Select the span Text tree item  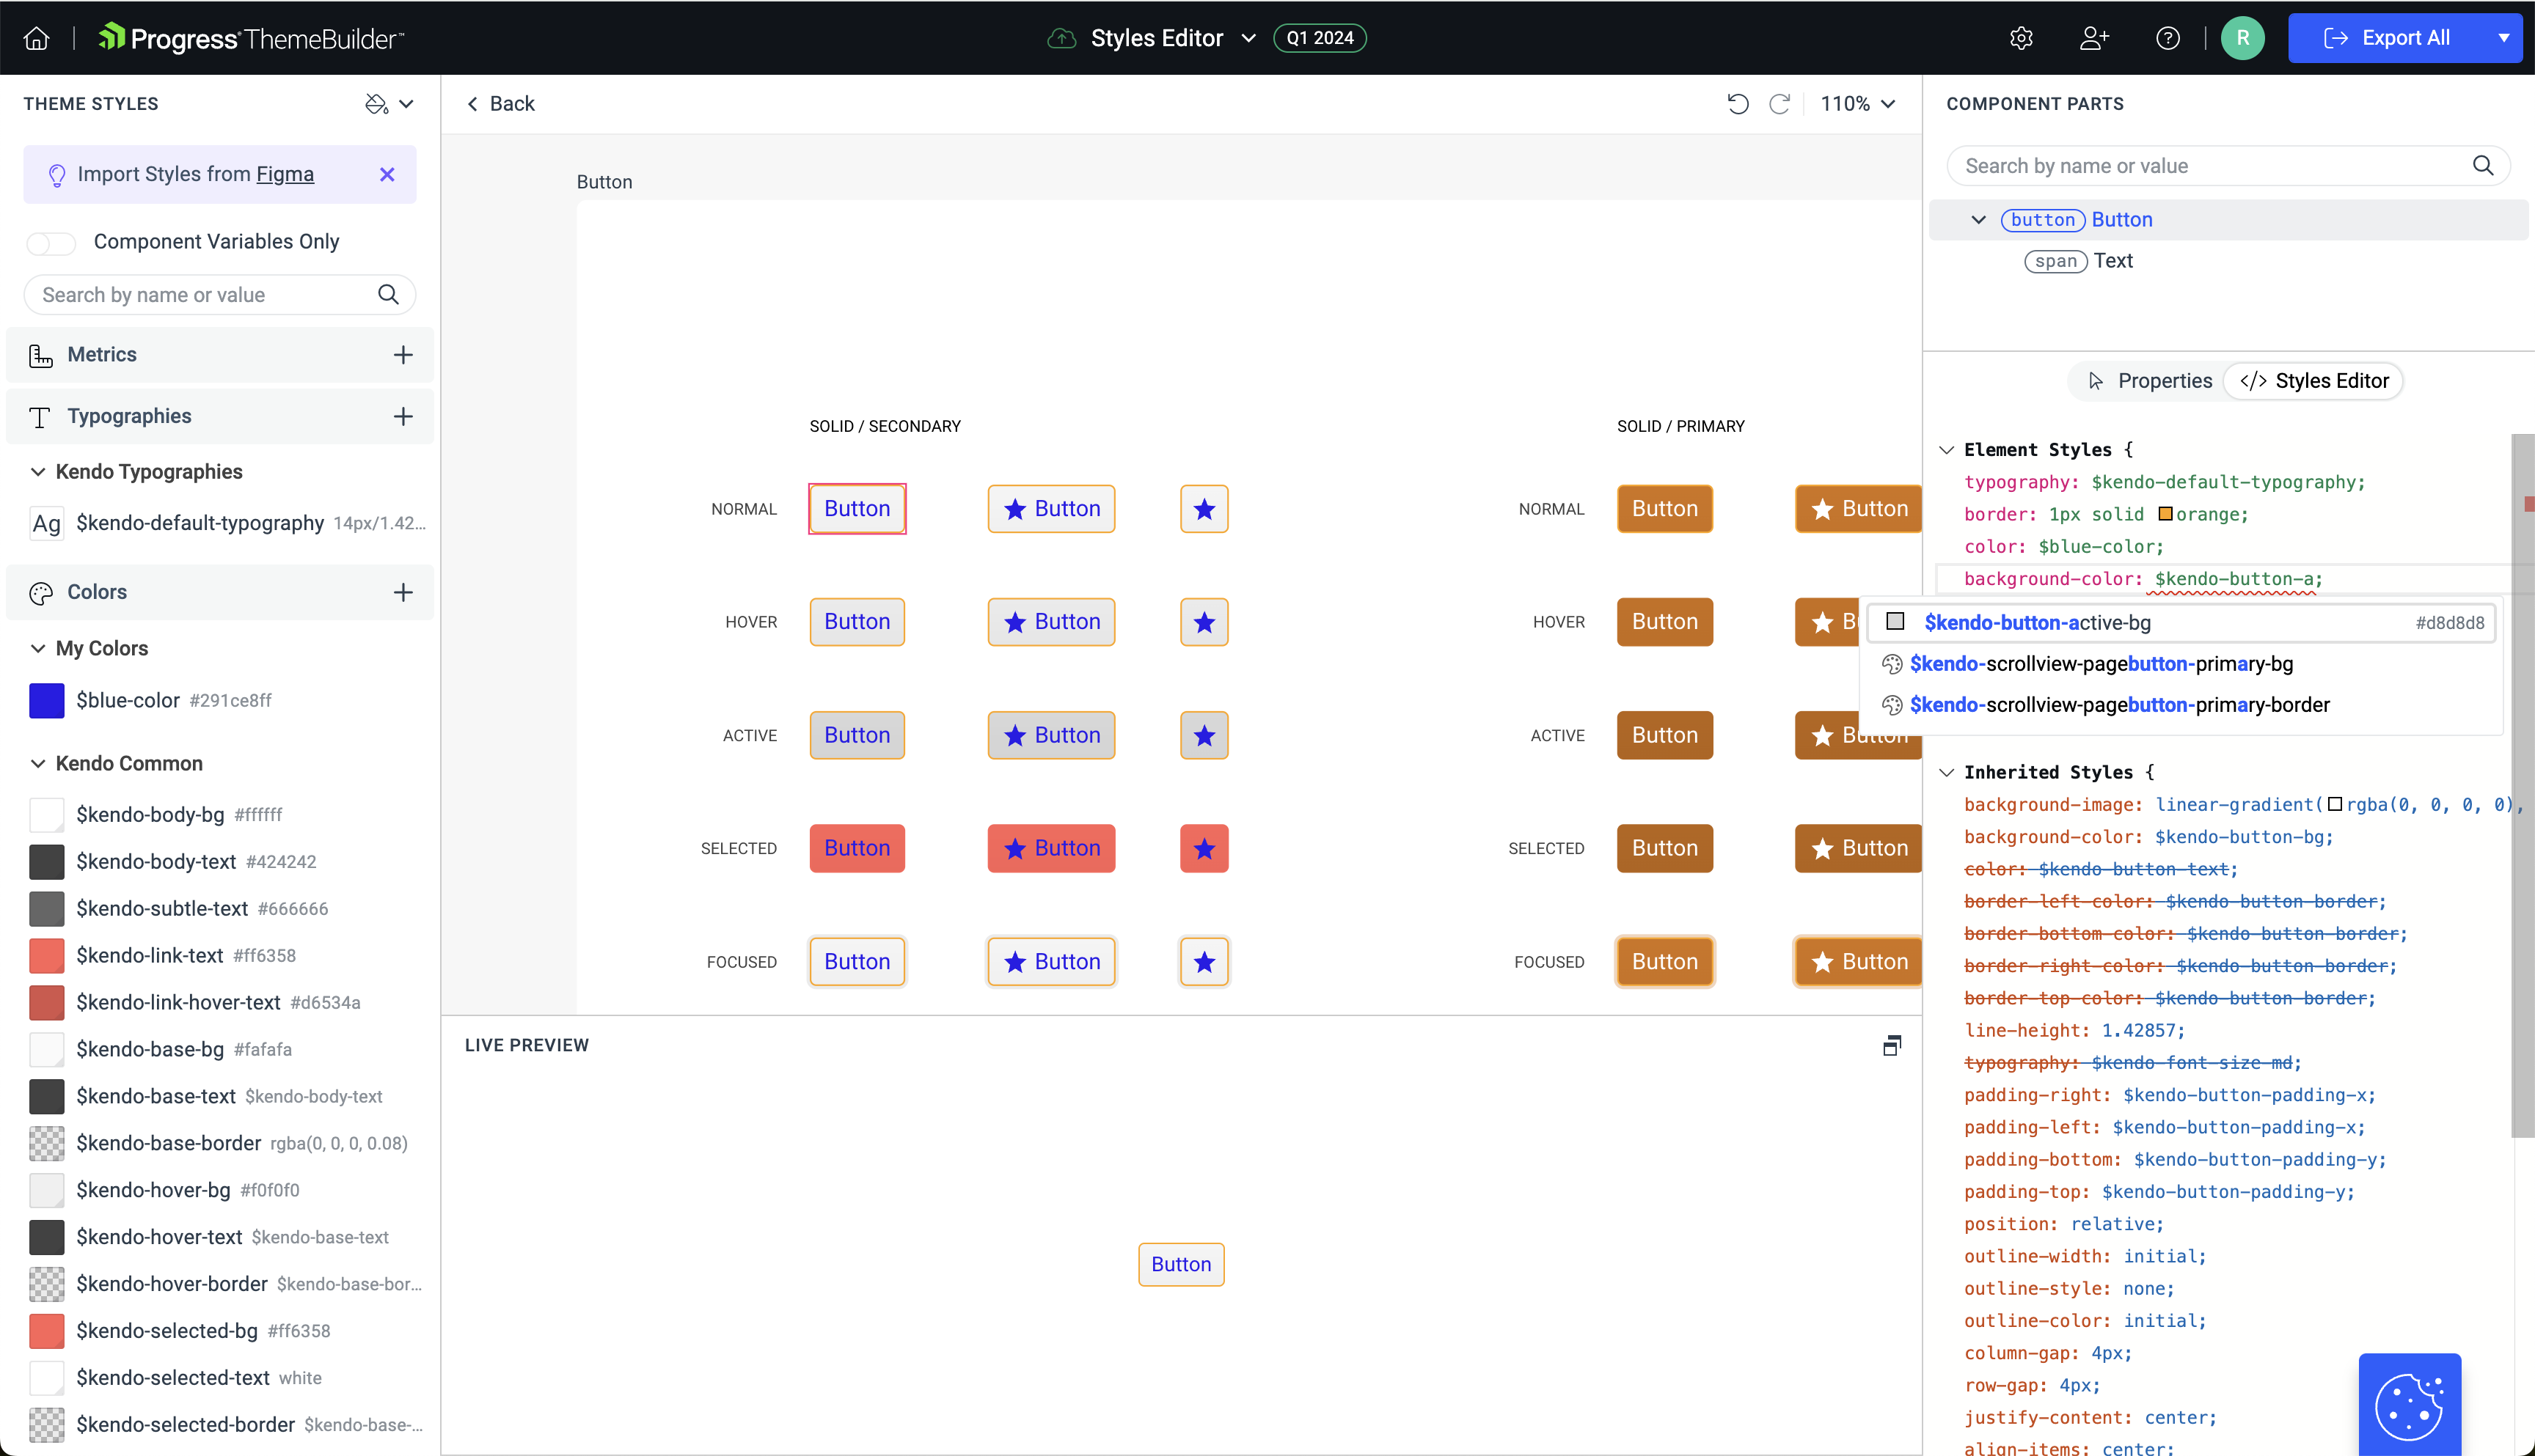coord(2079,261)
